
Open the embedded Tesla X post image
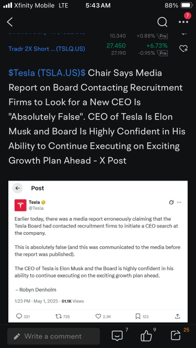coord(98,251)
